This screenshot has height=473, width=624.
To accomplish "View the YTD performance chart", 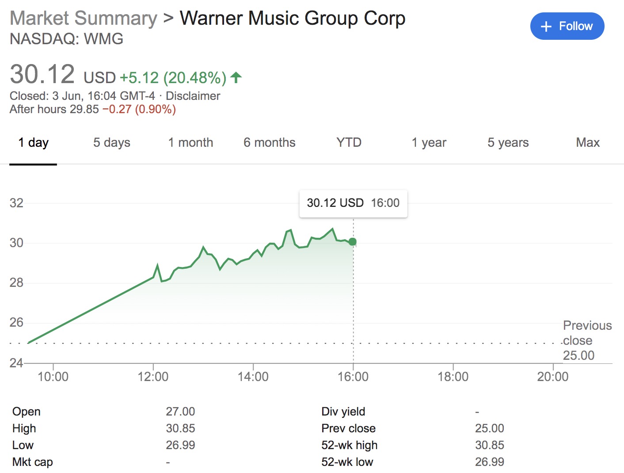I will point(348,142).
